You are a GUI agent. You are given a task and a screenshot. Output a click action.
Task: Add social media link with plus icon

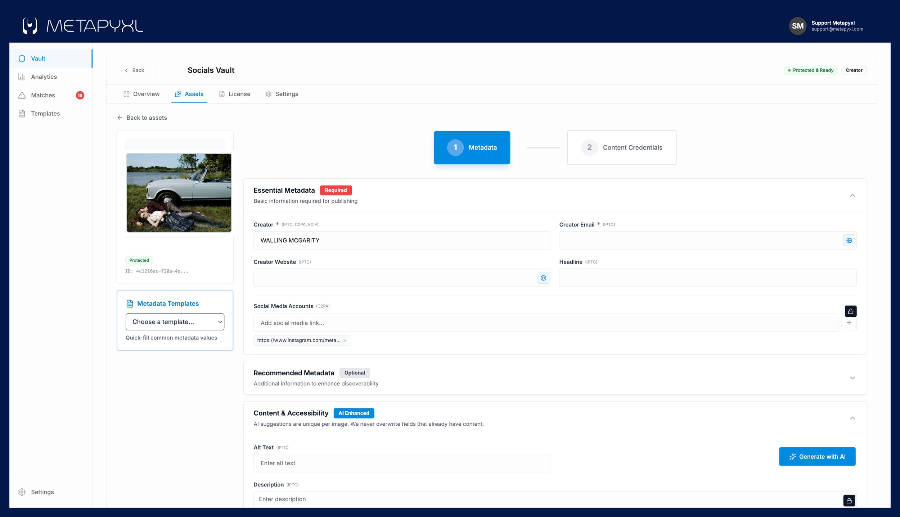pos(849,323)
